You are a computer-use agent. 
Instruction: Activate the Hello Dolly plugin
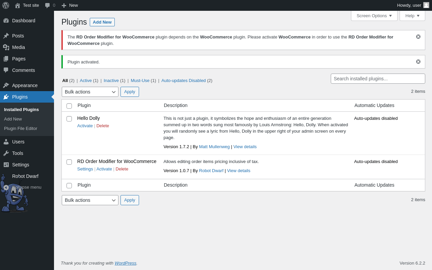coord(85,126)
